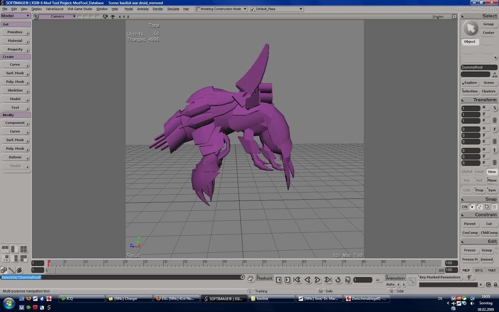Open the XNA Game Studio menu
This screenshot has width=499, height=312.
tap(79, 9)
